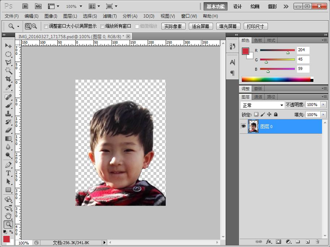Launch Adobe Bridge from the application bar

tap(25, 6)
